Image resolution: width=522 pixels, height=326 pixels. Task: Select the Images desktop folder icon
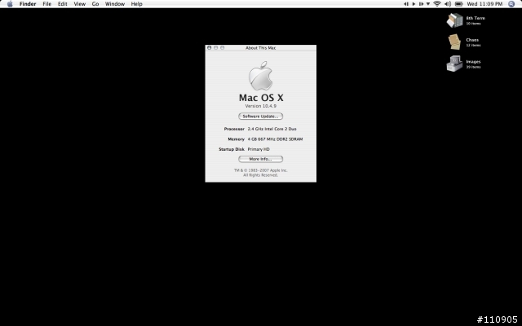tap(455, 64)
